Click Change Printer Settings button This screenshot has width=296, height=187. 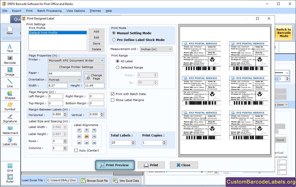(x=76, y=67)
